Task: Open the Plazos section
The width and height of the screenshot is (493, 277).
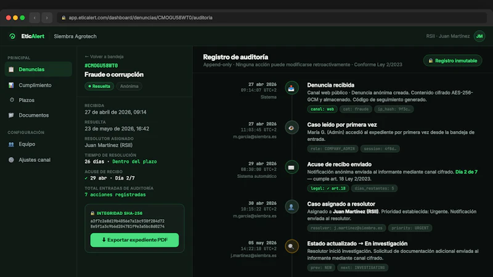Action: point(38,100)
